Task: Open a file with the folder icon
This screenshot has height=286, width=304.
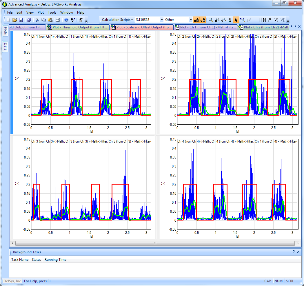Action: point(14,20)
